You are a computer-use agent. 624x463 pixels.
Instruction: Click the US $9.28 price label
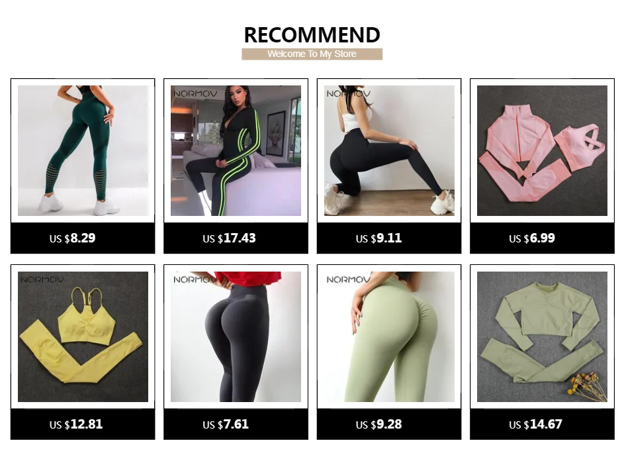point(379,425)
